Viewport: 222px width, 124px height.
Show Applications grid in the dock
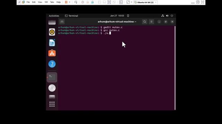[52, 104]
